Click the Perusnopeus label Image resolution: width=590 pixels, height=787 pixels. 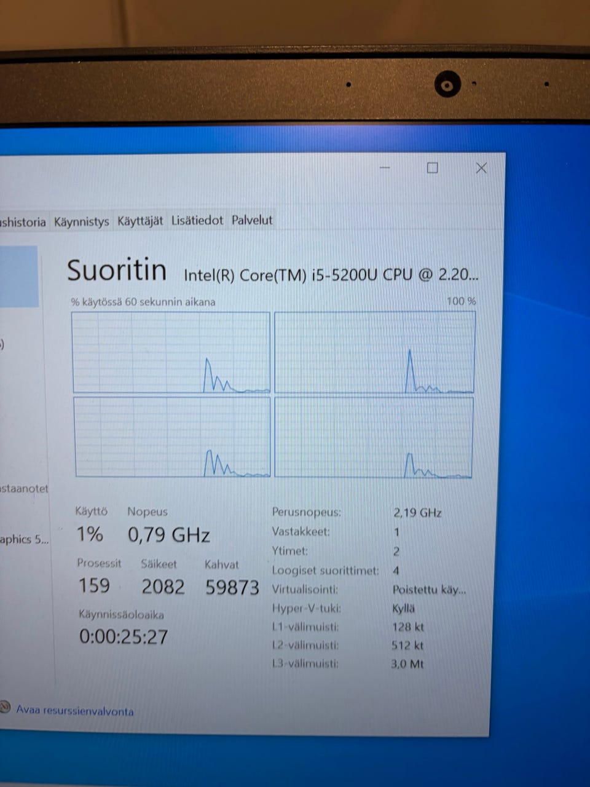tap(306, 512)
